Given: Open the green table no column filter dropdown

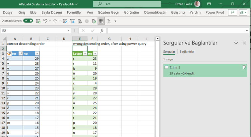Looking at the screenshot, I should click(95, 53).
